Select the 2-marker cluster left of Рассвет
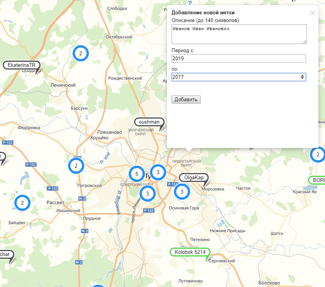The image size is (325, 287). click(x=22, y=202)
